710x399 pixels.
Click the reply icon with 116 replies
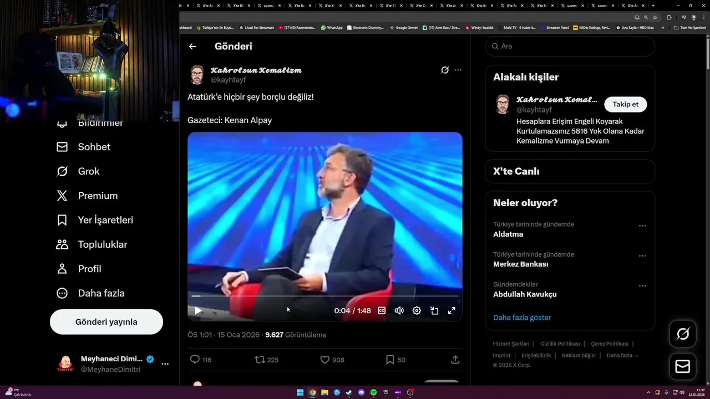point(195,360)
